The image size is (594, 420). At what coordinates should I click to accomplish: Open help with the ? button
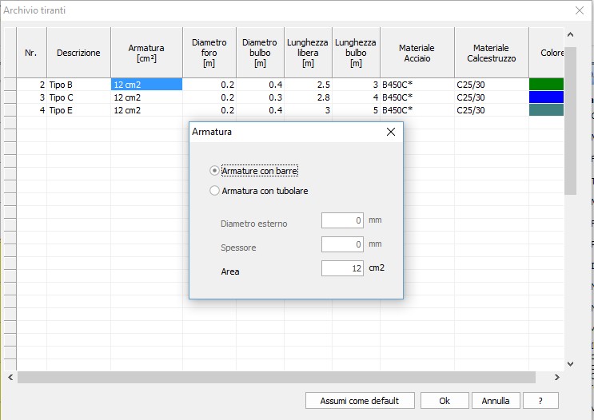[540, 400]
